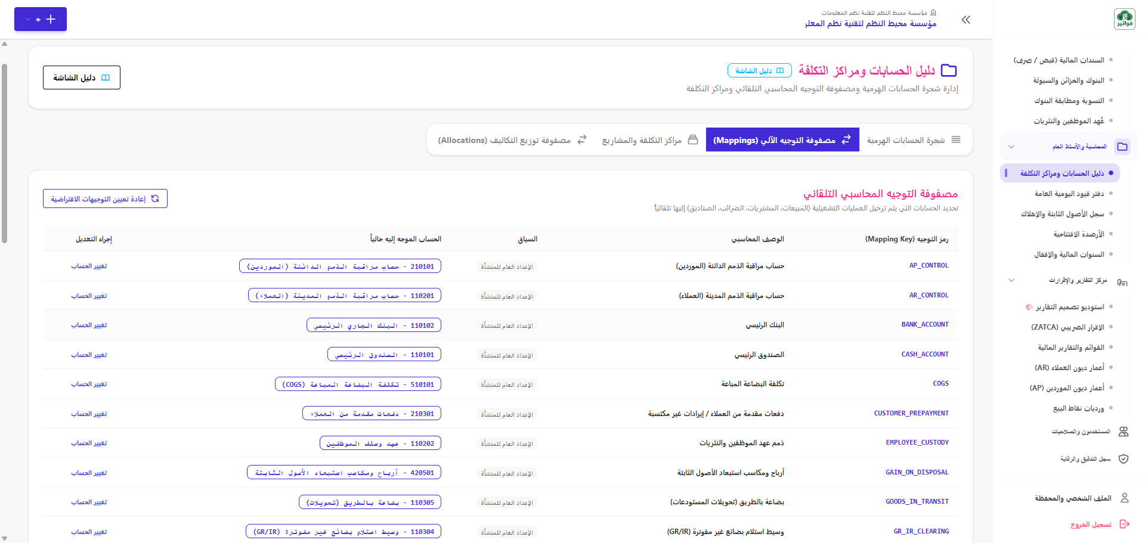Viewport: 1145px width, 543px height.
Task: Click the hierarchy lines icon on شجرة الحسابات tab
Action: tap(956, 139)
